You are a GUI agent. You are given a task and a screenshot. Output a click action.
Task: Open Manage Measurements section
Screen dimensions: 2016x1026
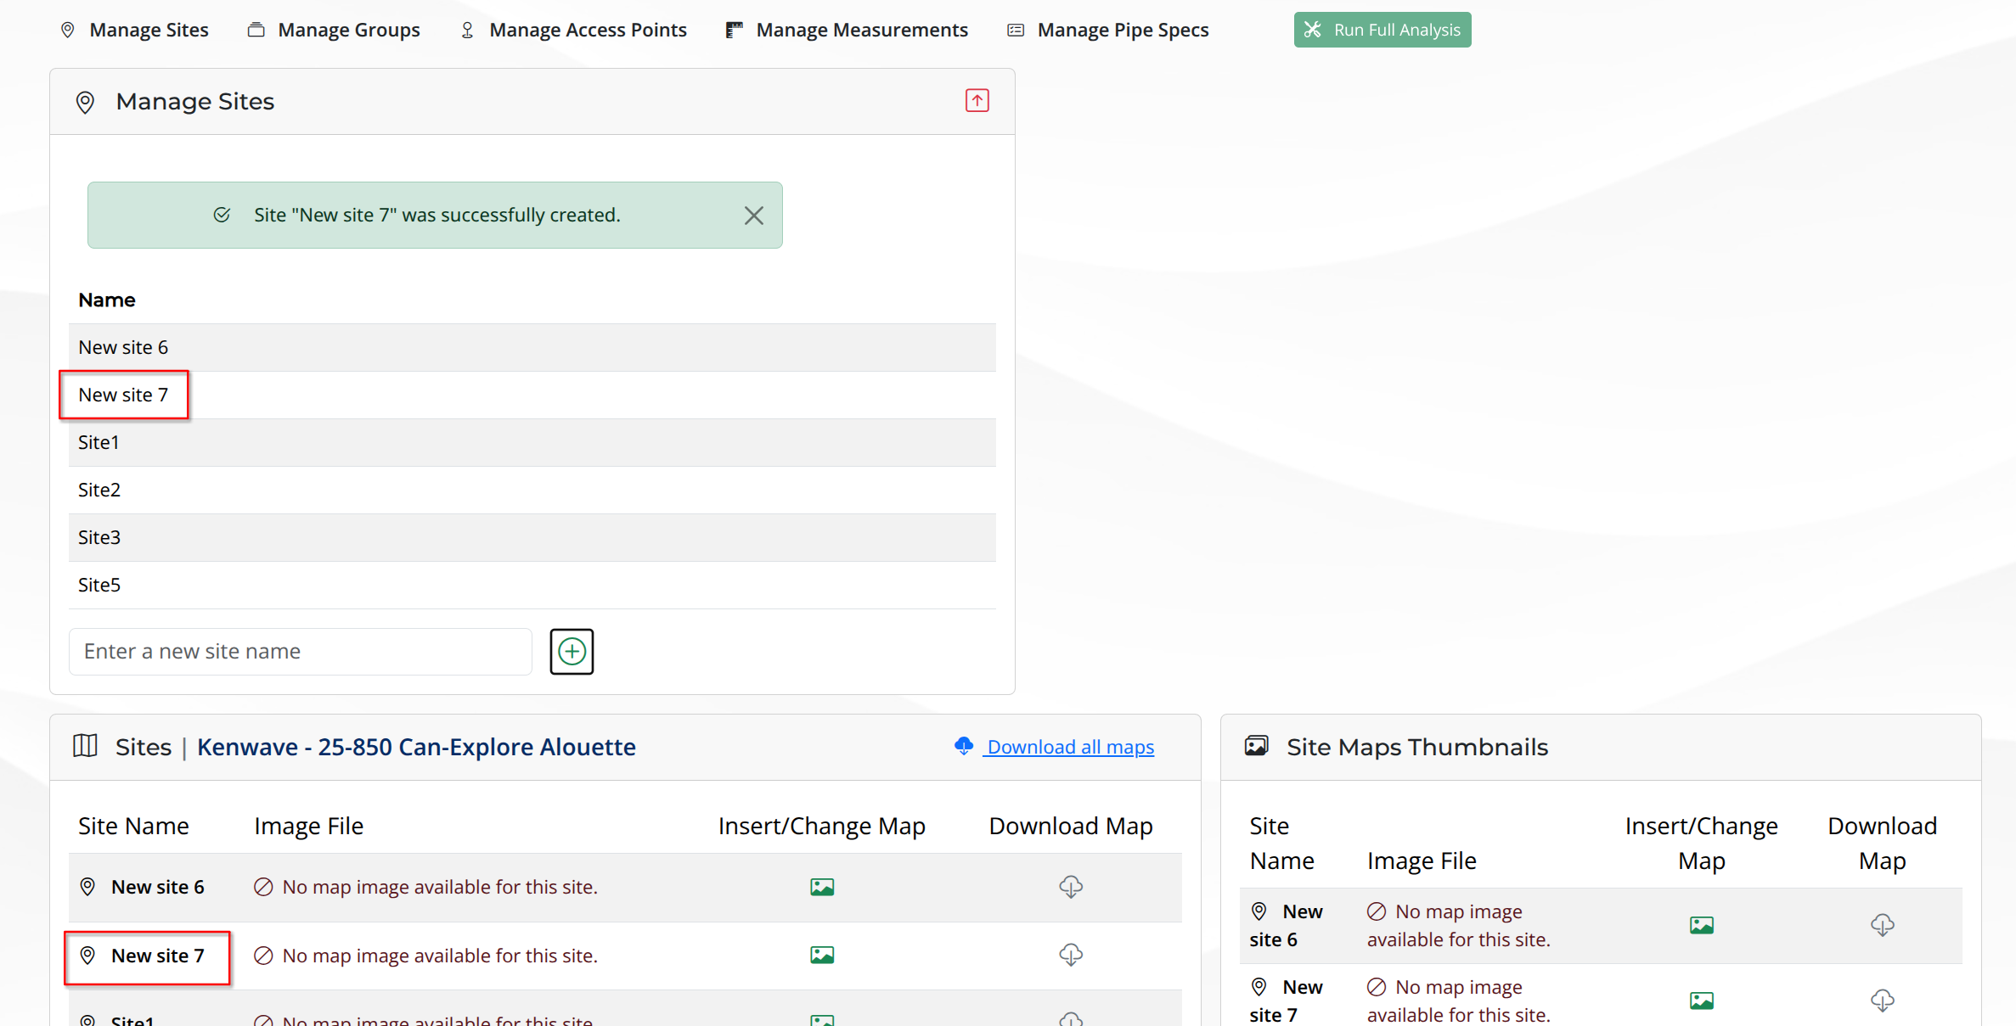(847, 30)
